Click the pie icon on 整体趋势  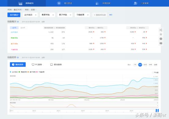(x=13, y=64)
